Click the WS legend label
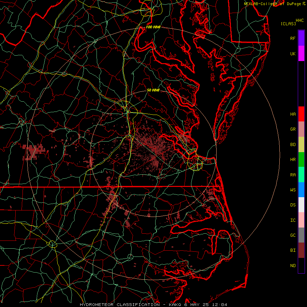 coord(293,190)
